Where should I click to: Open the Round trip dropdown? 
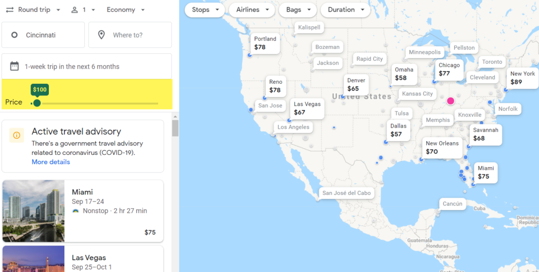[34, 9]
